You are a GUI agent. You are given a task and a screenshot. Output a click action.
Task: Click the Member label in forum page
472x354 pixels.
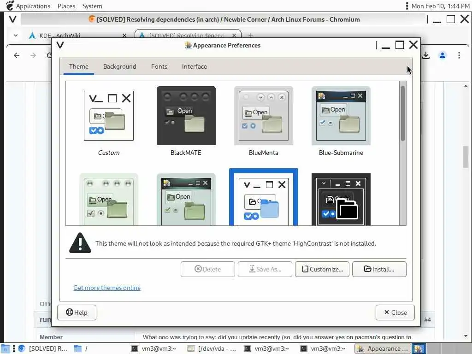51,337
